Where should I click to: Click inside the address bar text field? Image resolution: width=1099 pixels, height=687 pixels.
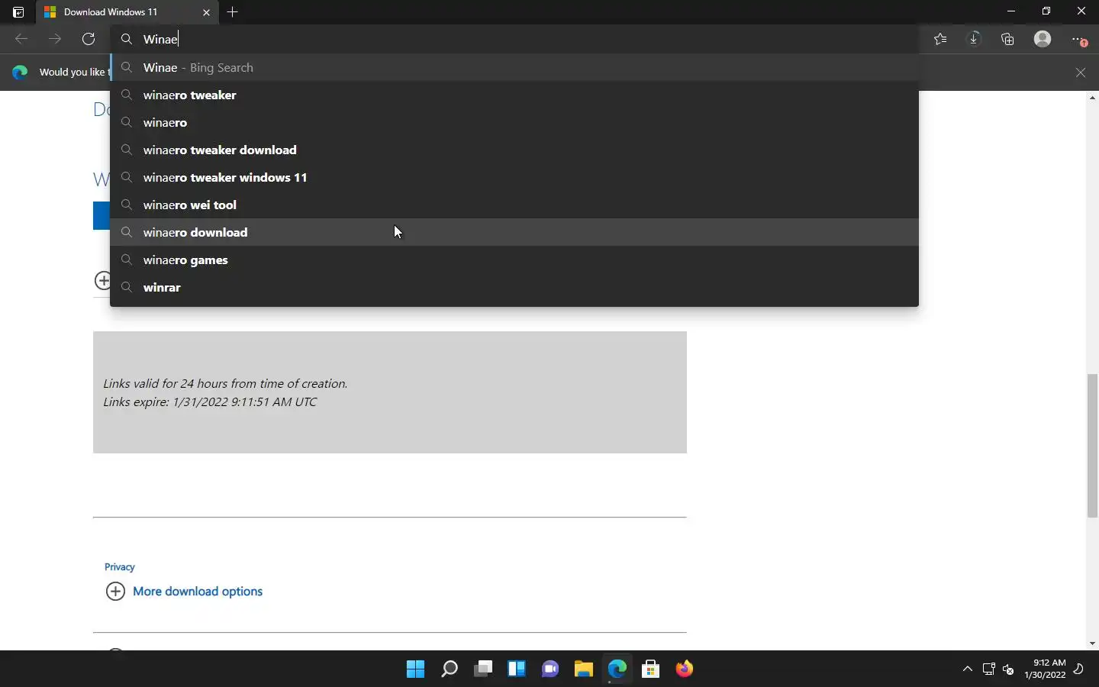coord(514,39)
